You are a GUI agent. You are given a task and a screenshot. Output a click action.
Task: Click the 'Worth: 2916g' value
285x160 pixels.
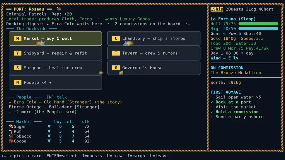(226, 83)
